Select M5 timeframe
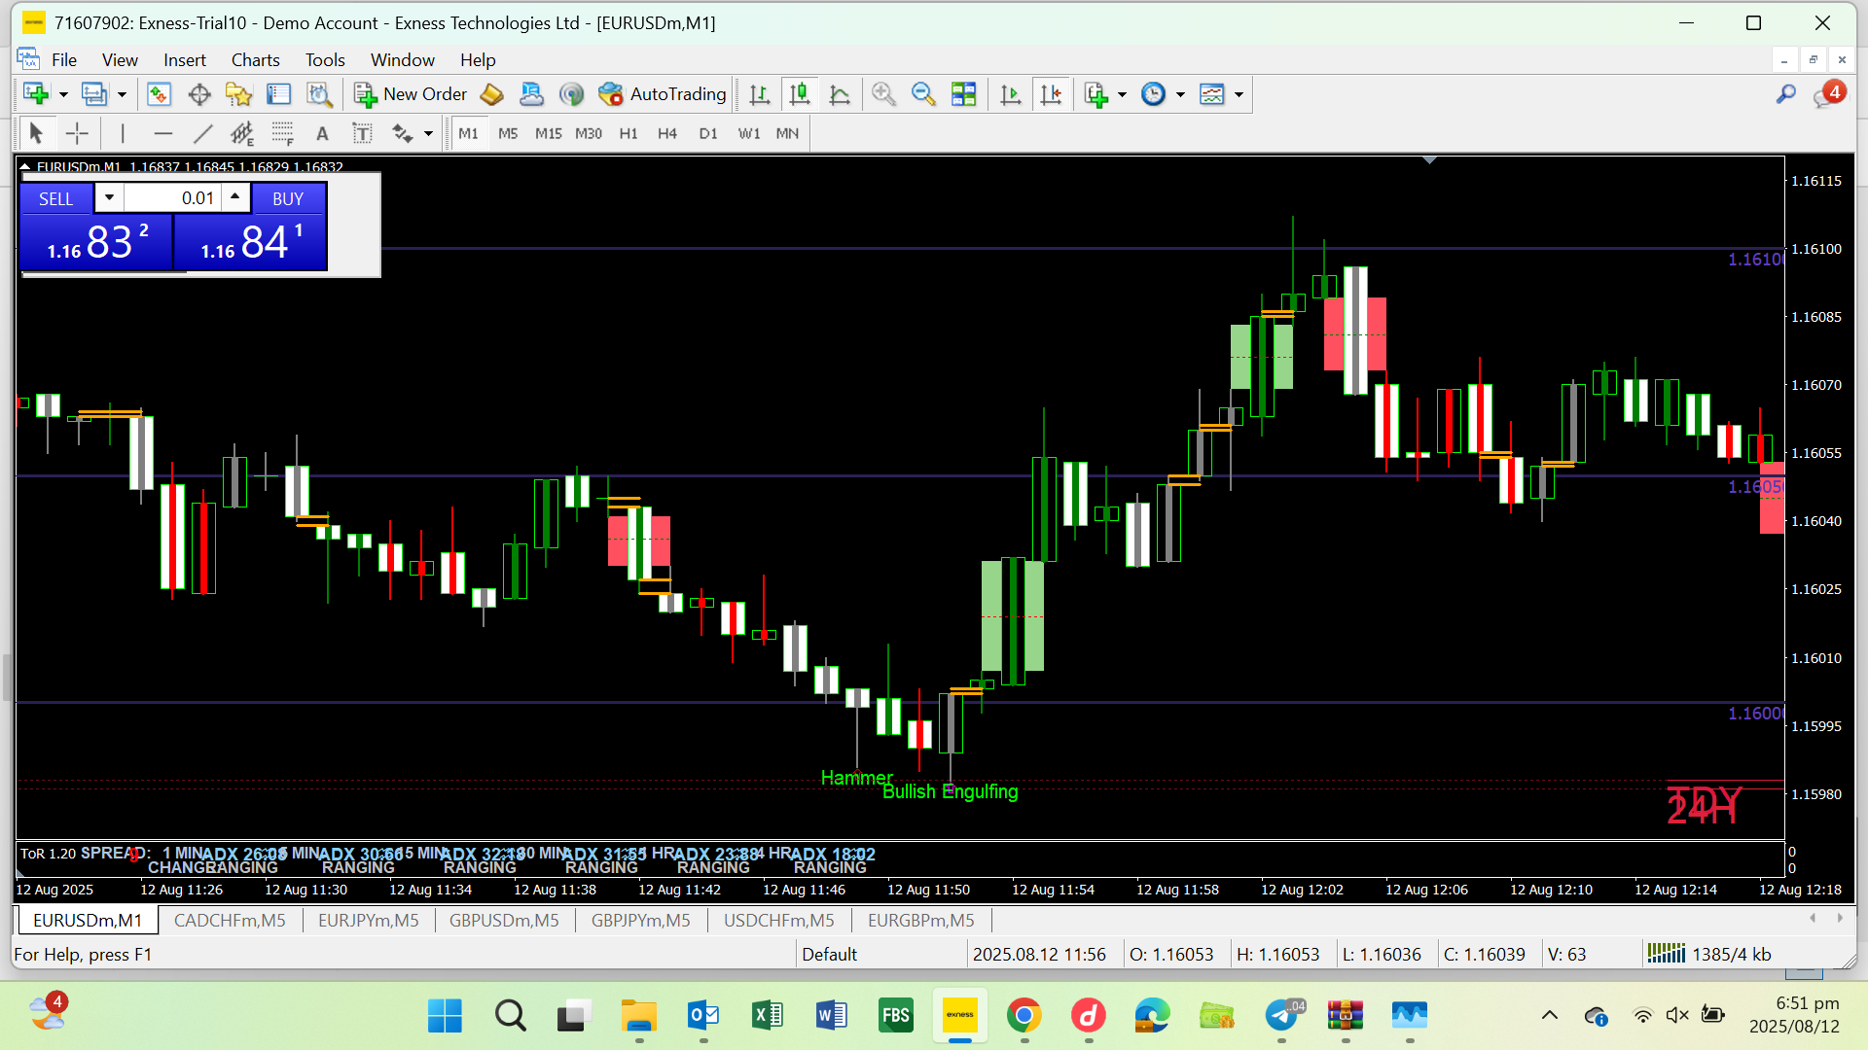Viewport: 1868px width, 1050px height. click(x=508, y=133)
